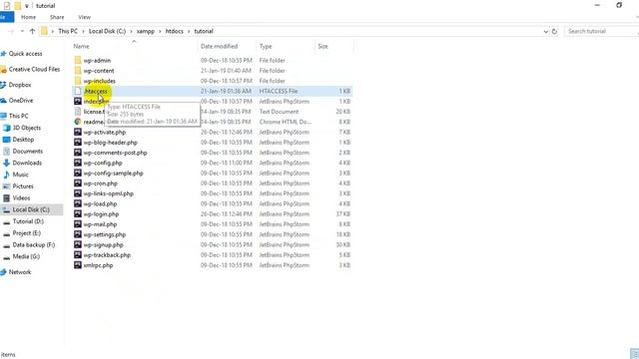Click the .htaccess file icon
Image resolution: width=639 pixels, height=359 pixels.
pyautogui.click(x=78, y=91)
